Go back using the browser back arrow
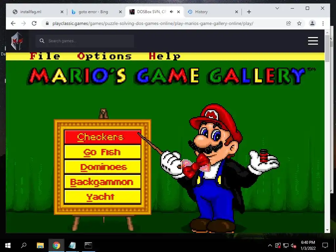This screenshot has width=336, height=252. [x=13, y=23]
